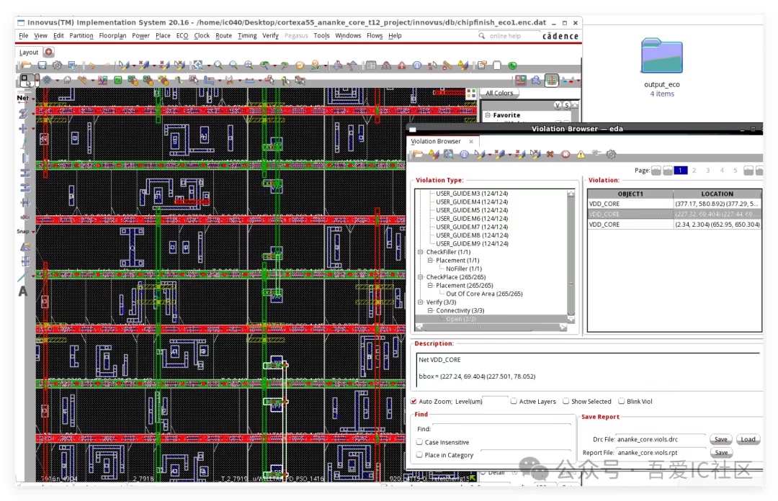This screenshot has height=501, width=778.
Task: Check Place in Category option
Action: pos(420,455)
